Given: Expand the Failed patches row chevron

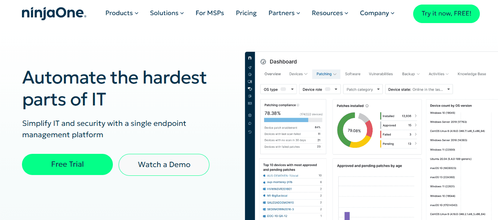Looking at the screenshot, I should coord(415,135).
